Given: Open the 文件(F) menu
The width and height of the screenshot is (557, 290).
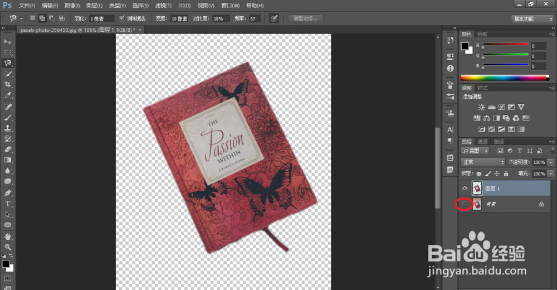Looking at the screenshot, I should tap(27, 6).
